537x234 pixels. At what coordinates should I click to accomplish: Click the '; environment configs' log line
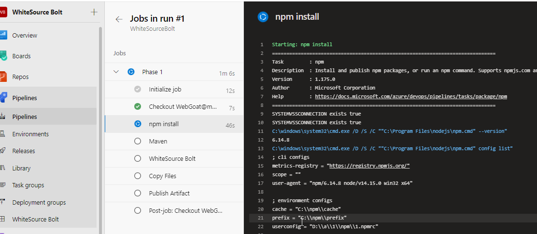(302, 200)
